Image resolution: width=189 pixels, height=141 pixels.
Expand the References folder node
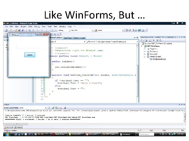(x=145, y=51)
